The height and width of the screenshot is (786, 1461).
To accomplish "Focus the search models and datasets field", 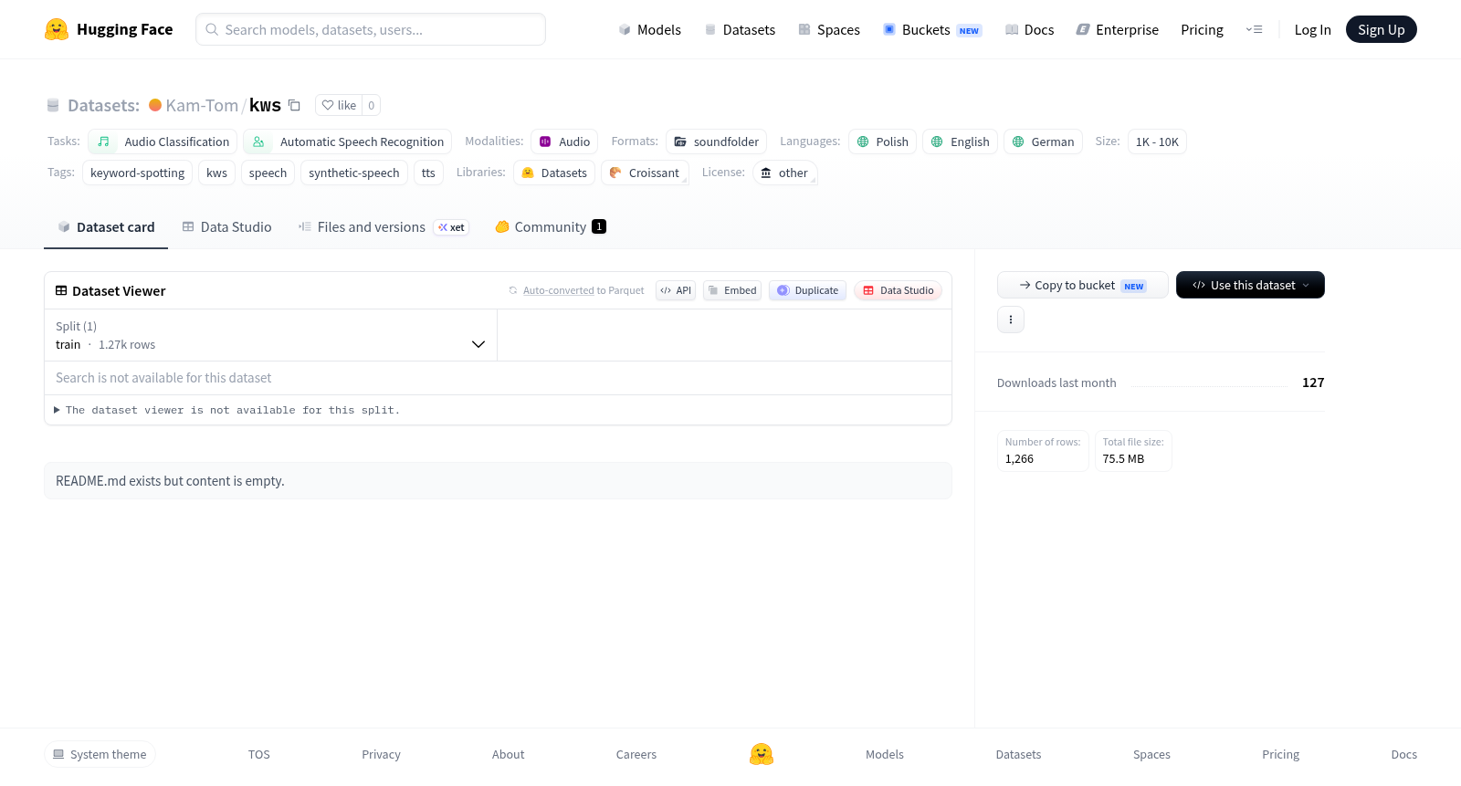I will point(371,29).
